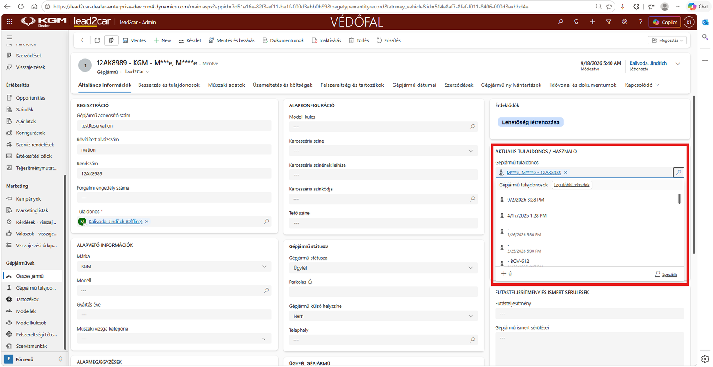Click the Frissítés refresh command
The width and height of the screenshot is (713, 367).
(389, 40)
